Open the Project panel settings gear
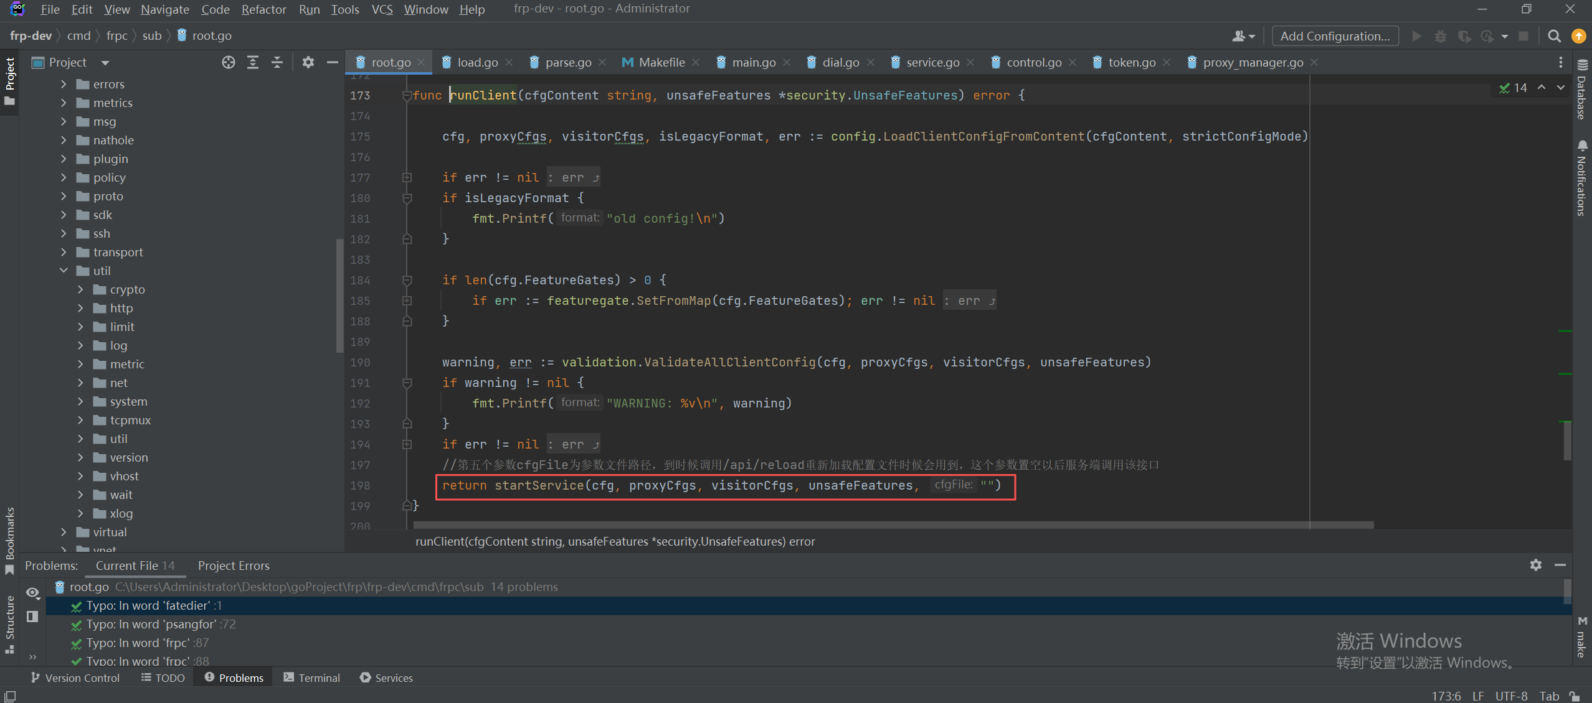The height and width of the screenshot is (703, 1592). pos(308,62)
